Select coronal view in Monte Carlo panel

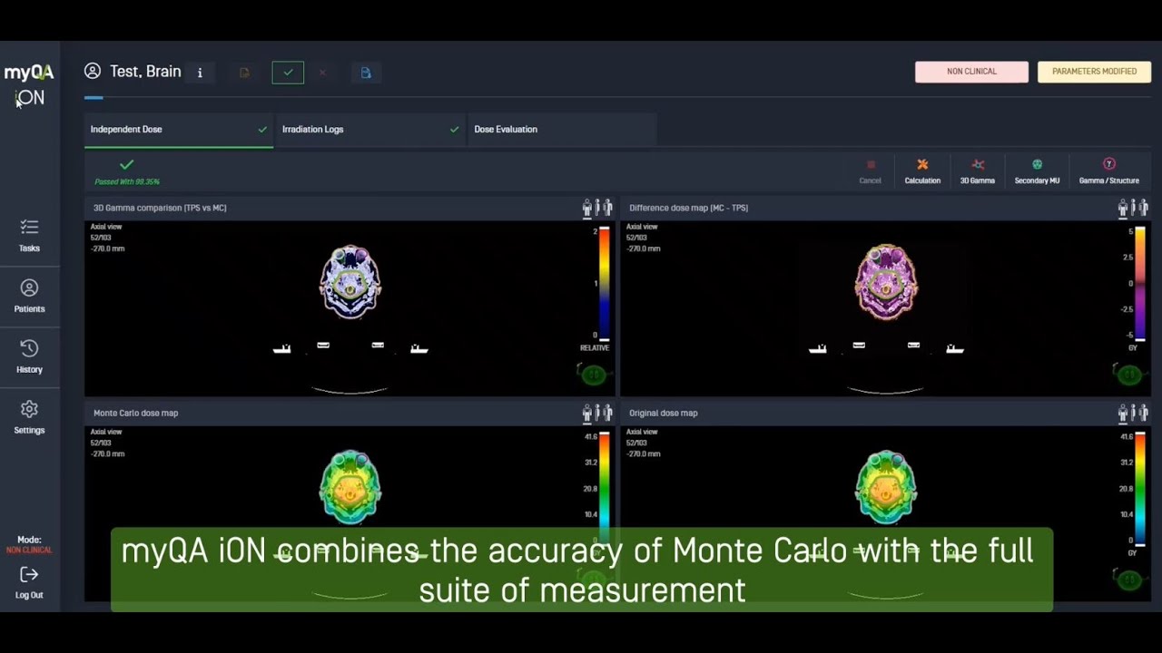click(x=607, y=413)
